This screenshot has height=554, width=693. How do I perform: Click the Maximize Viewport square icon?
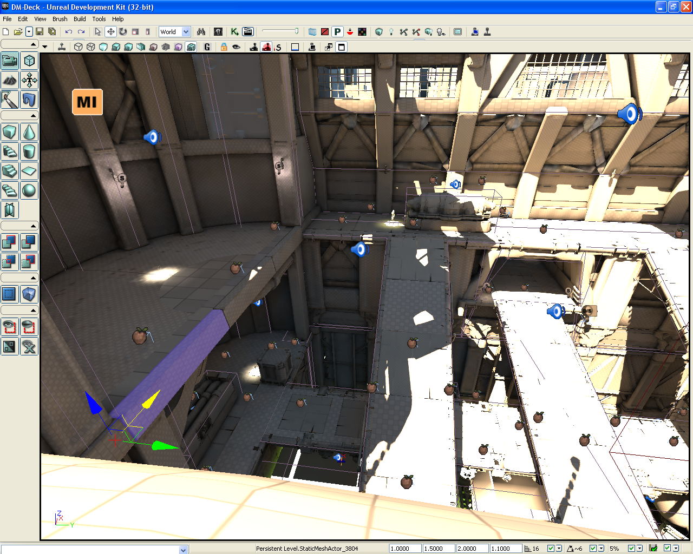(342, 47)
